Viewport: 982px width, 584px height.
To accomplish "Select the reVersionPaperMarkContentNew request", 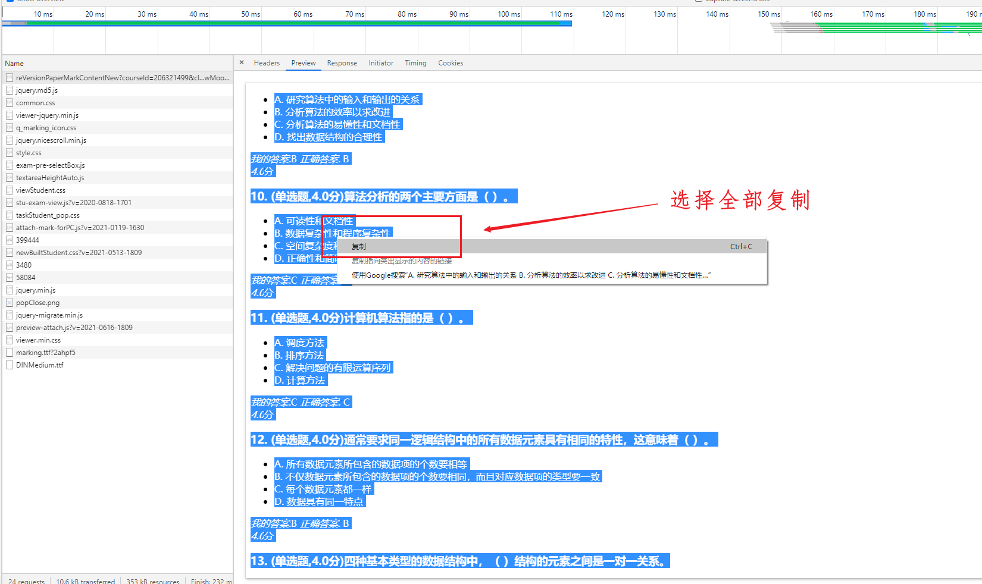I will click(x=117, y=78).
